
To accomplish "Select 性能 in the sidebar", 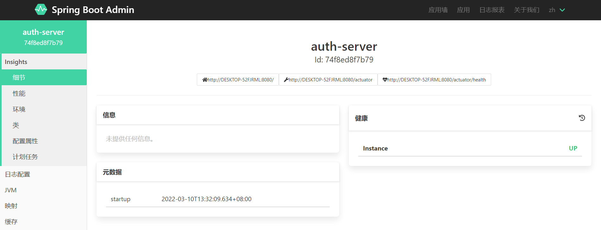I will [x=44, y=93].
